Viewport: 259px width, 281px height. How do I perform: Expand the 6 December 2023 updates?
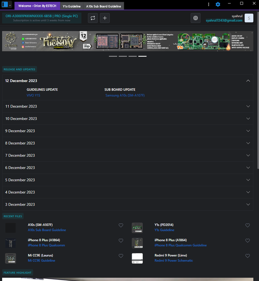(x=128, y=168)
